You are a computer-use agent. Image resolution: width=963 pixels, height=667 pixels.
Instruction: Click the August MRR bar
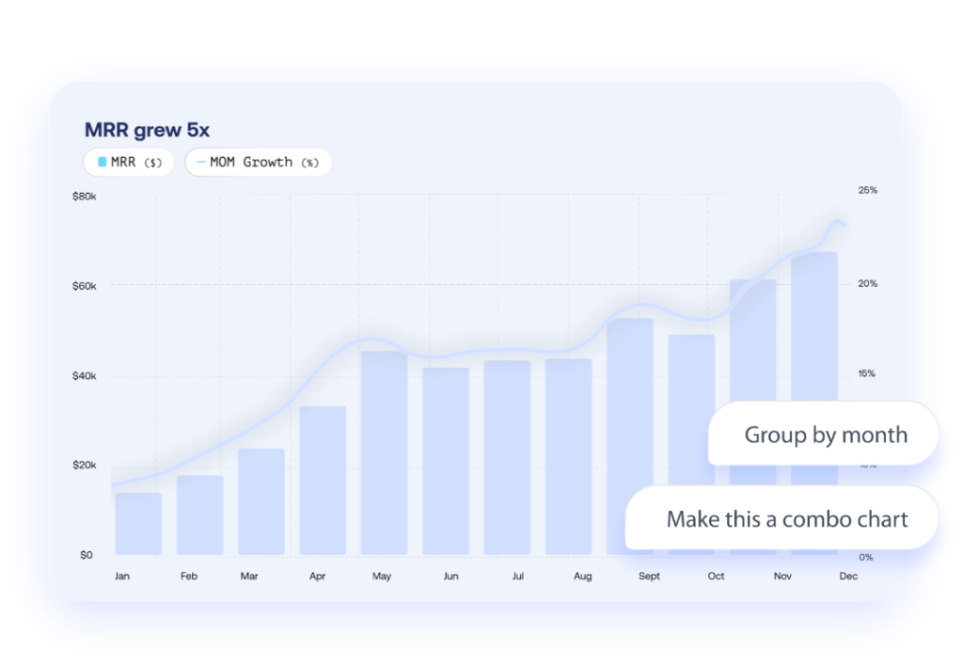pyautogui.click(x=569, y=456)
